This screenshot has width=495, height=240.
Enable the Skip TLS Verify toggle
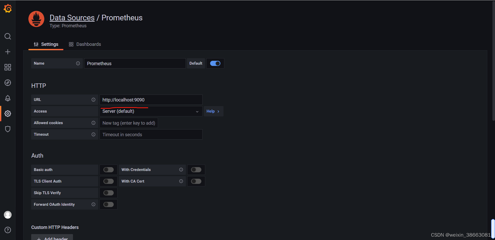(x=109, y=193)
